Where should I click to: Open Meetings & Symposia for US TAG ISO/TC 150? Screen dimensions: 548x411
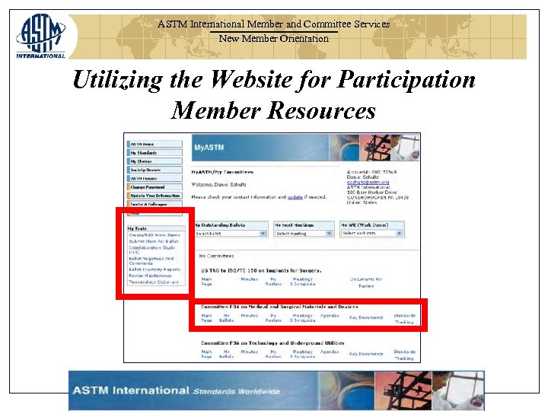(303, 282)
